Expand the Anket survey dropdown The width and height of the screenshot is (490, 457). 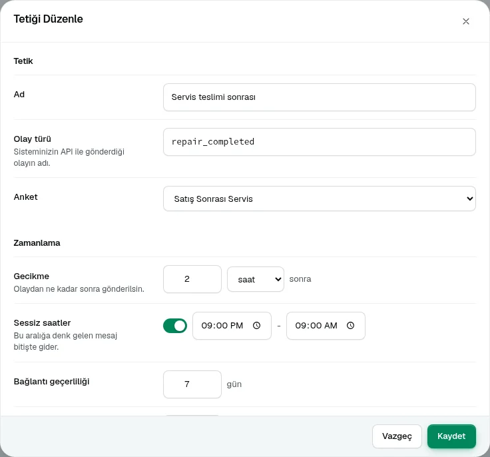coord(320,199)
